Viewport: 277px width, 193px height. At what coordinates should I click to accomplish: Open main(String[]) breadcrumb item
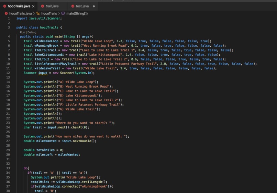tap(77, 13)
